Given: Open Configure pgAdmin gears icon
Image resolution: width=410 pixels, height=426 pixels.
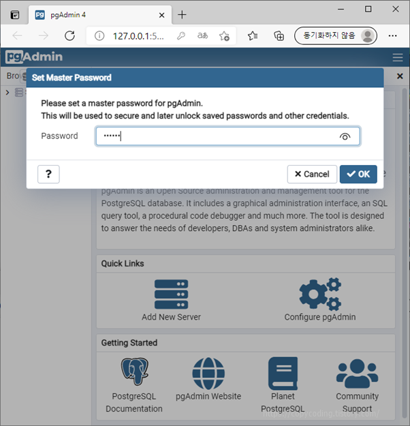Looking at the screenshot, I should tap(320, 294).
